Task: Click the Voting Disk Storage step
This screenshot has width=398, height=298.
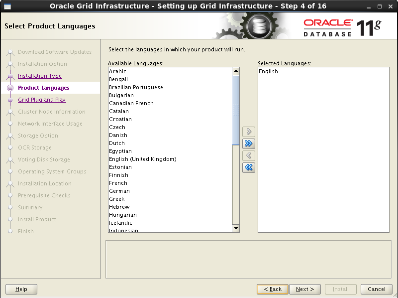Action: (x=44, y=159)
